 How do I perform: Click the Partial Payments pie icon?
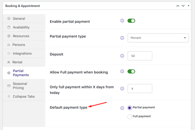point(9,73)
